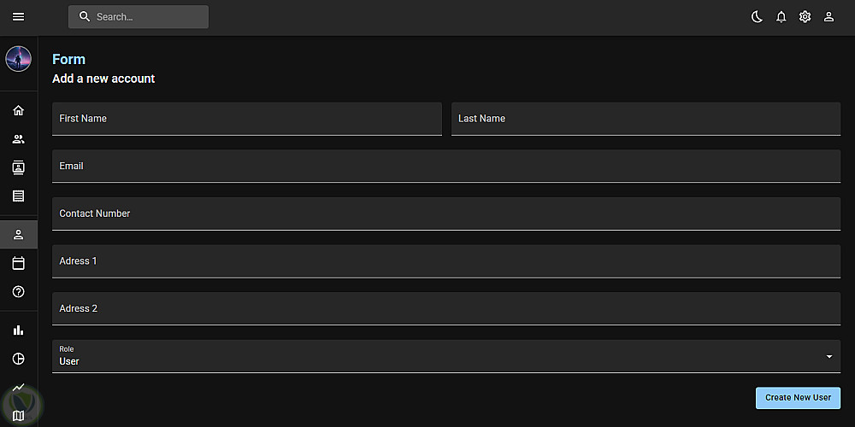This screenshot has height=427, width=855.
Task: Go to Home dashboard in sidebar
Action: pos(19,110)
